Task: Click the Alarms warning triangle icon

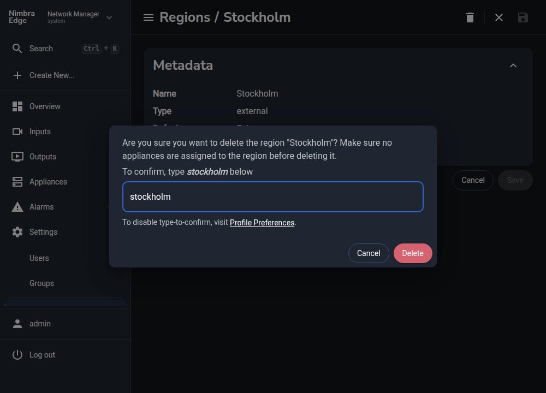Action: (17, 207)
